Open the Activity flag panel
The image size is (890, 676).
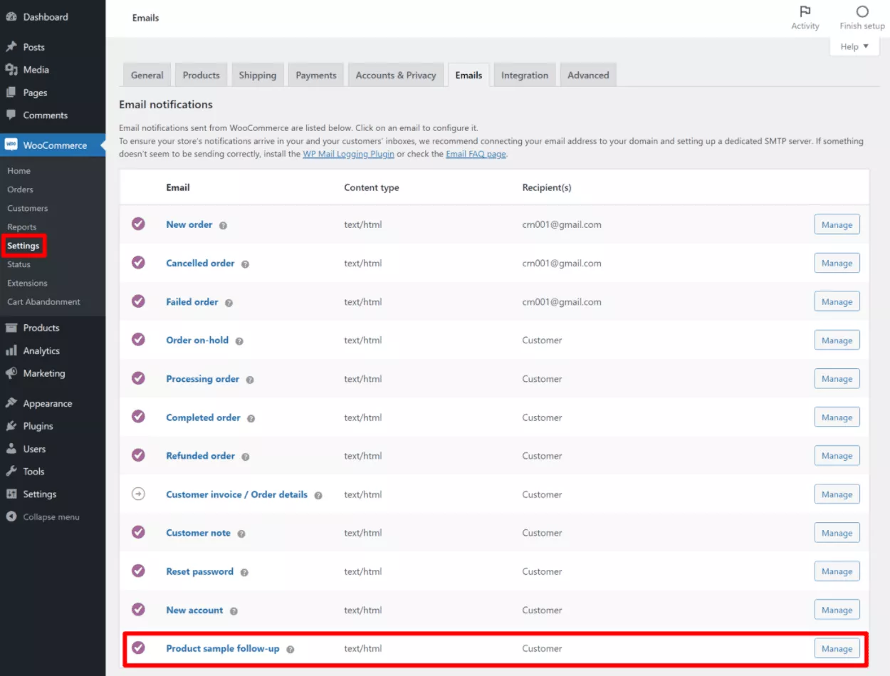[x=805, y=18]
